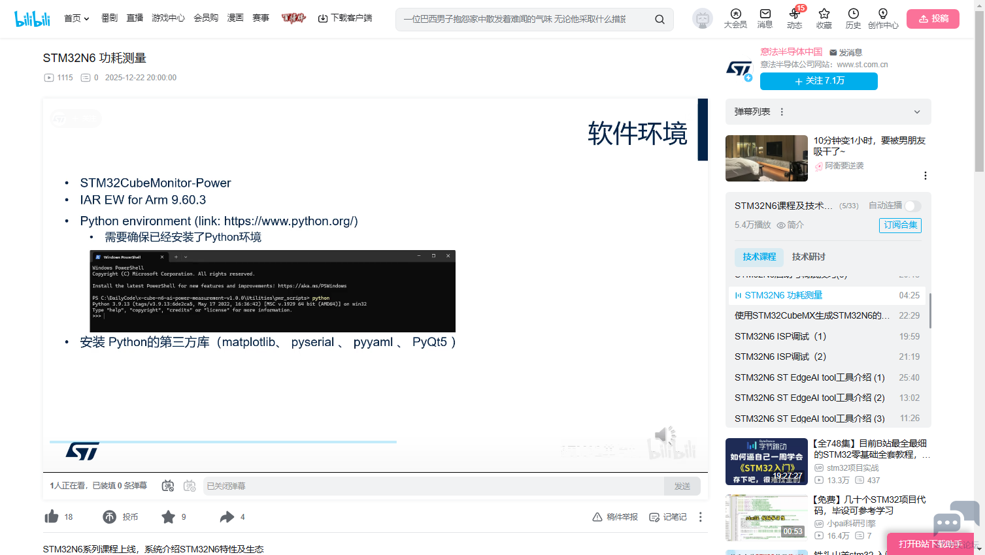This screenshot has height=555, width=985.
Task: Click the share arrow icon
Action: point(227,516)
